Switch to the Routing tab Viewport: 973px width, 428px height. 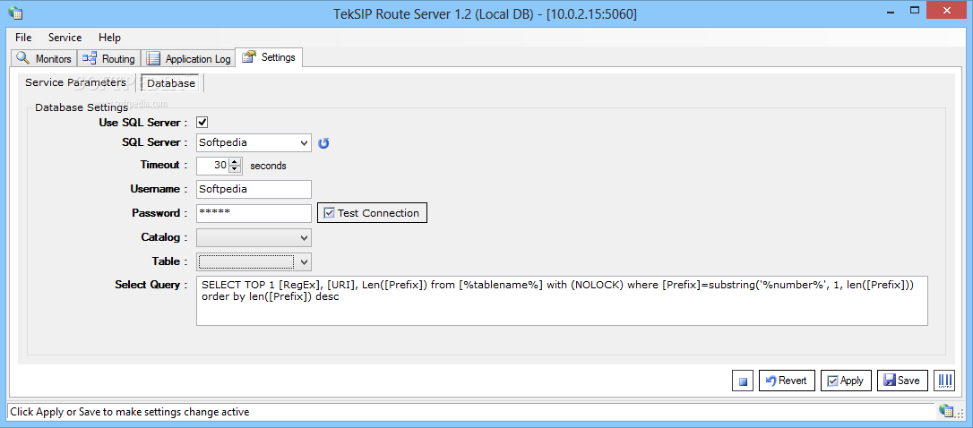[x=109, y=59]
